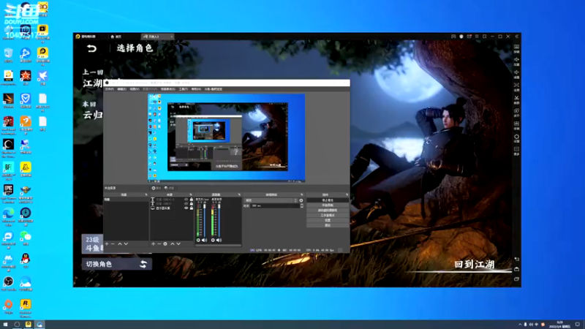Open the OBS Studio desktop shortcut
Screen dimensions: 585x329
[x=9, y=284]
